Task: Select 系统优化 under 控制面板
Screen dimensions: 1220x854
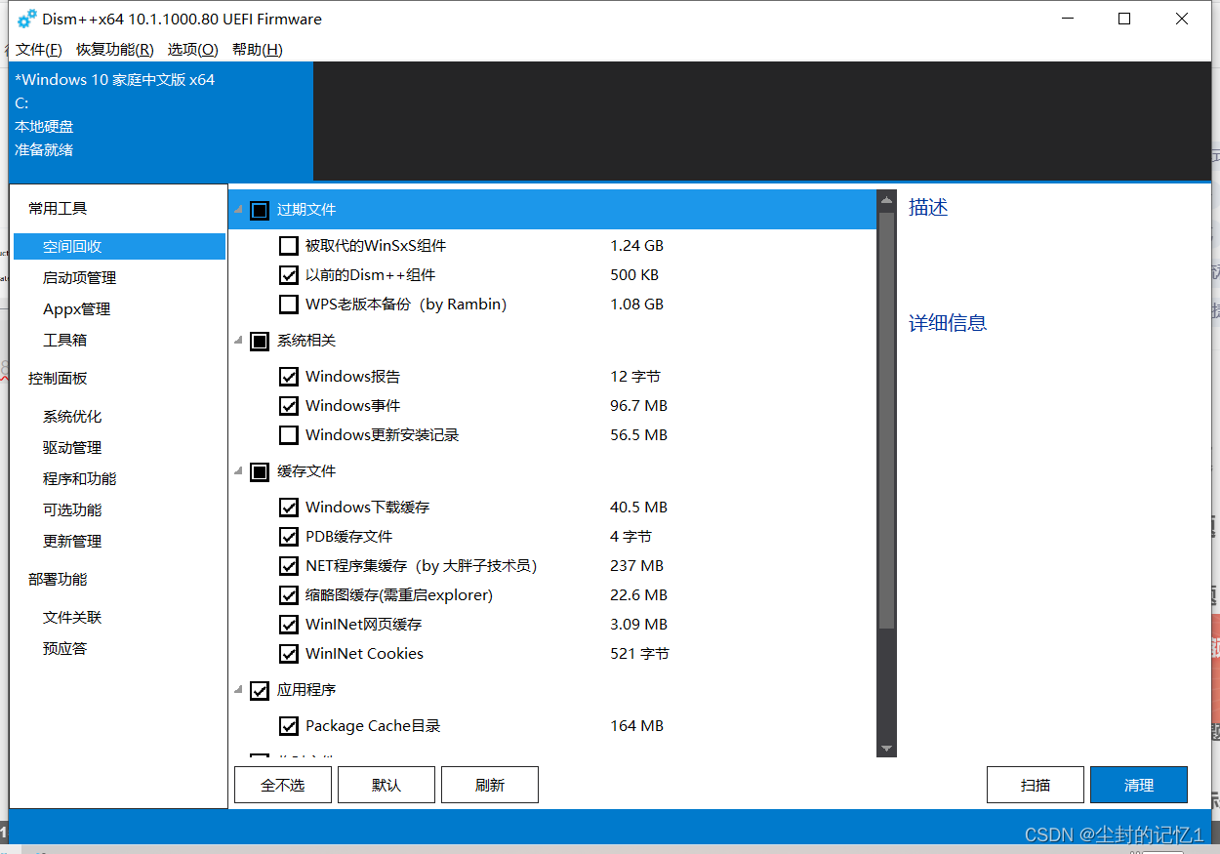Action: tap(71, 416)
